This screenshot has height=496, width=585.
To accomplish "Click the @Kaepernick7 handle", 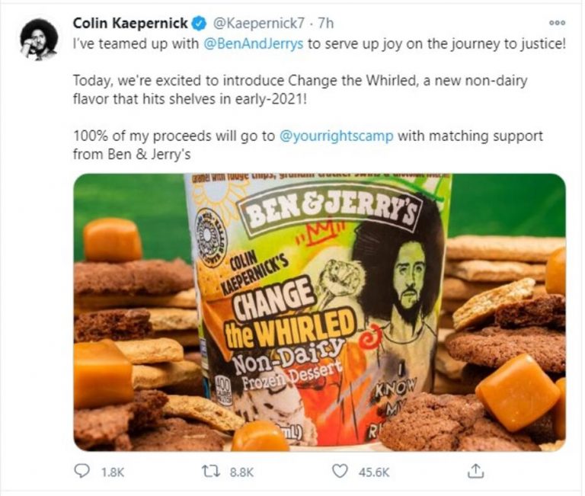I will (236, 24).
